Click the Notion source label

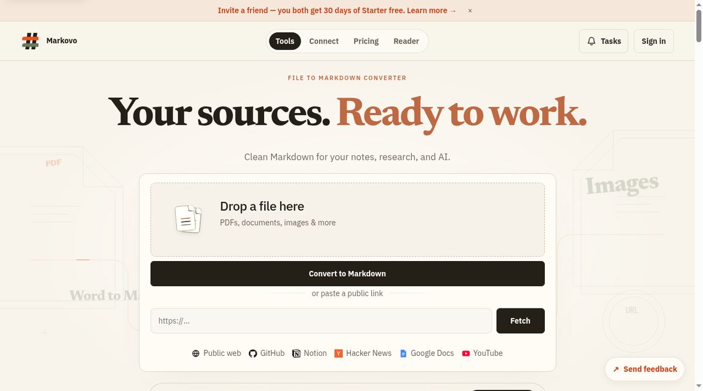[315, 354]
